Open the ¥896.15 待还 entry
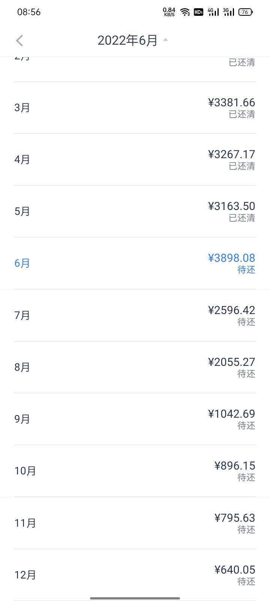This screenshot has width=270, height=601. tap(235, 471)
